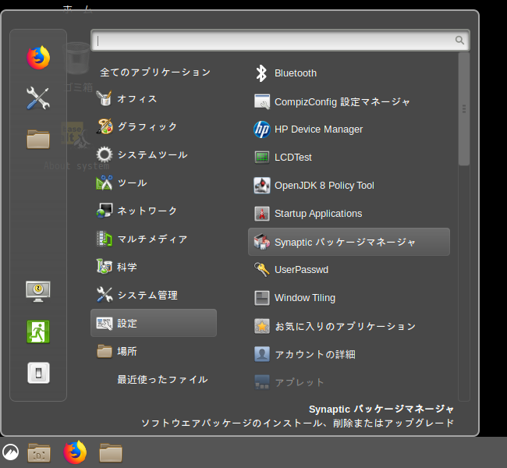Screen dimensions: 507x468
Task: Click the Synaptic パッケージマネージャ icon
Action: pos(262,242)
